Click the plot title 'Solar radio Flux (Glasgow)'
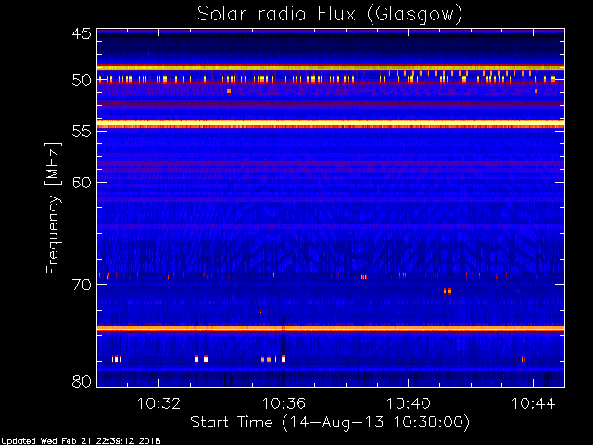The height and width of the screenshot is (445, 593). click(x=330, y=15)
